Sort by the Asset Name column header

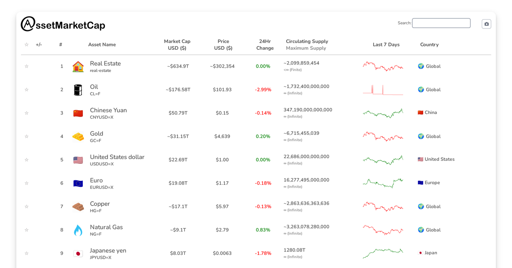tap(102, 45)
